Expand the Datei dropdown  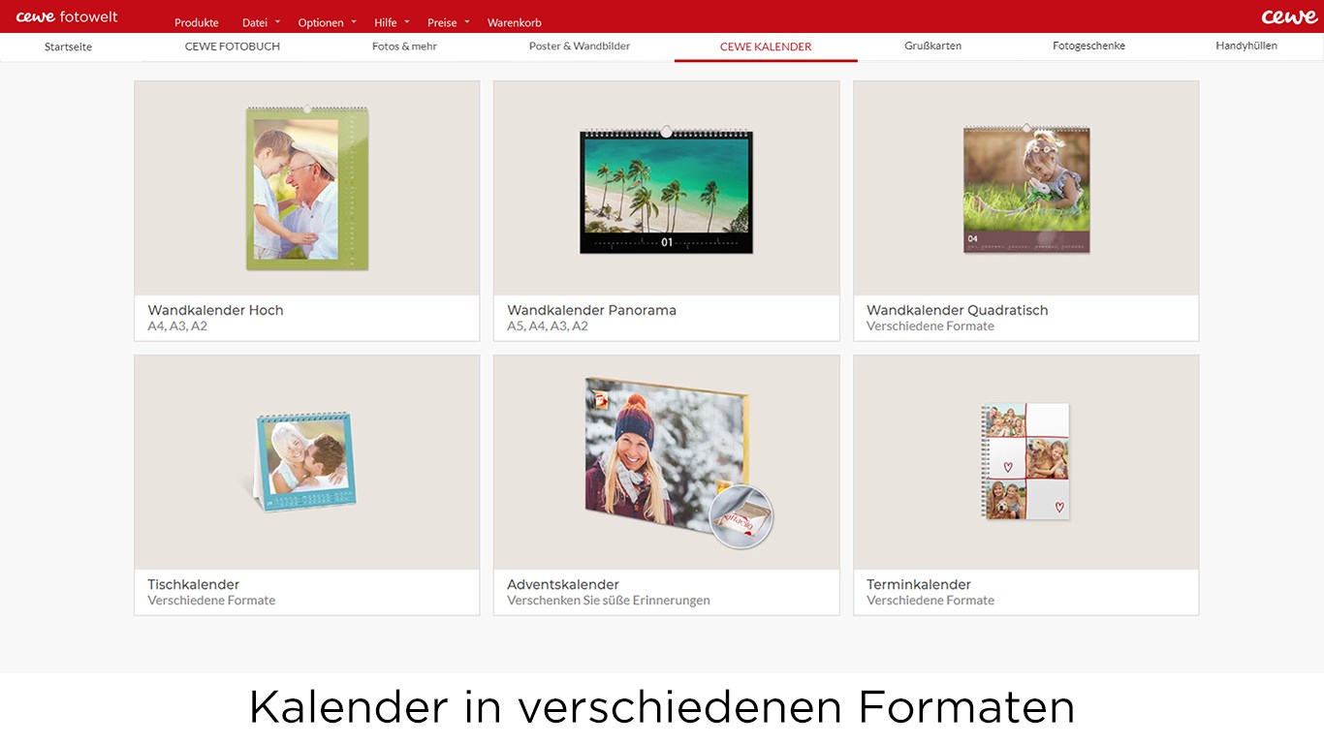(254, 21)
